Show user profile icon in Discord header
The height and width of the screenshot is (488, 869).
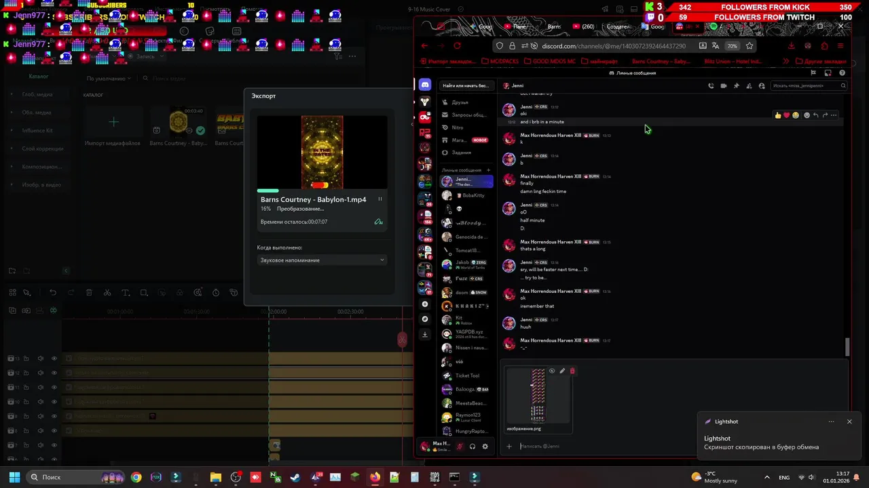762,86
